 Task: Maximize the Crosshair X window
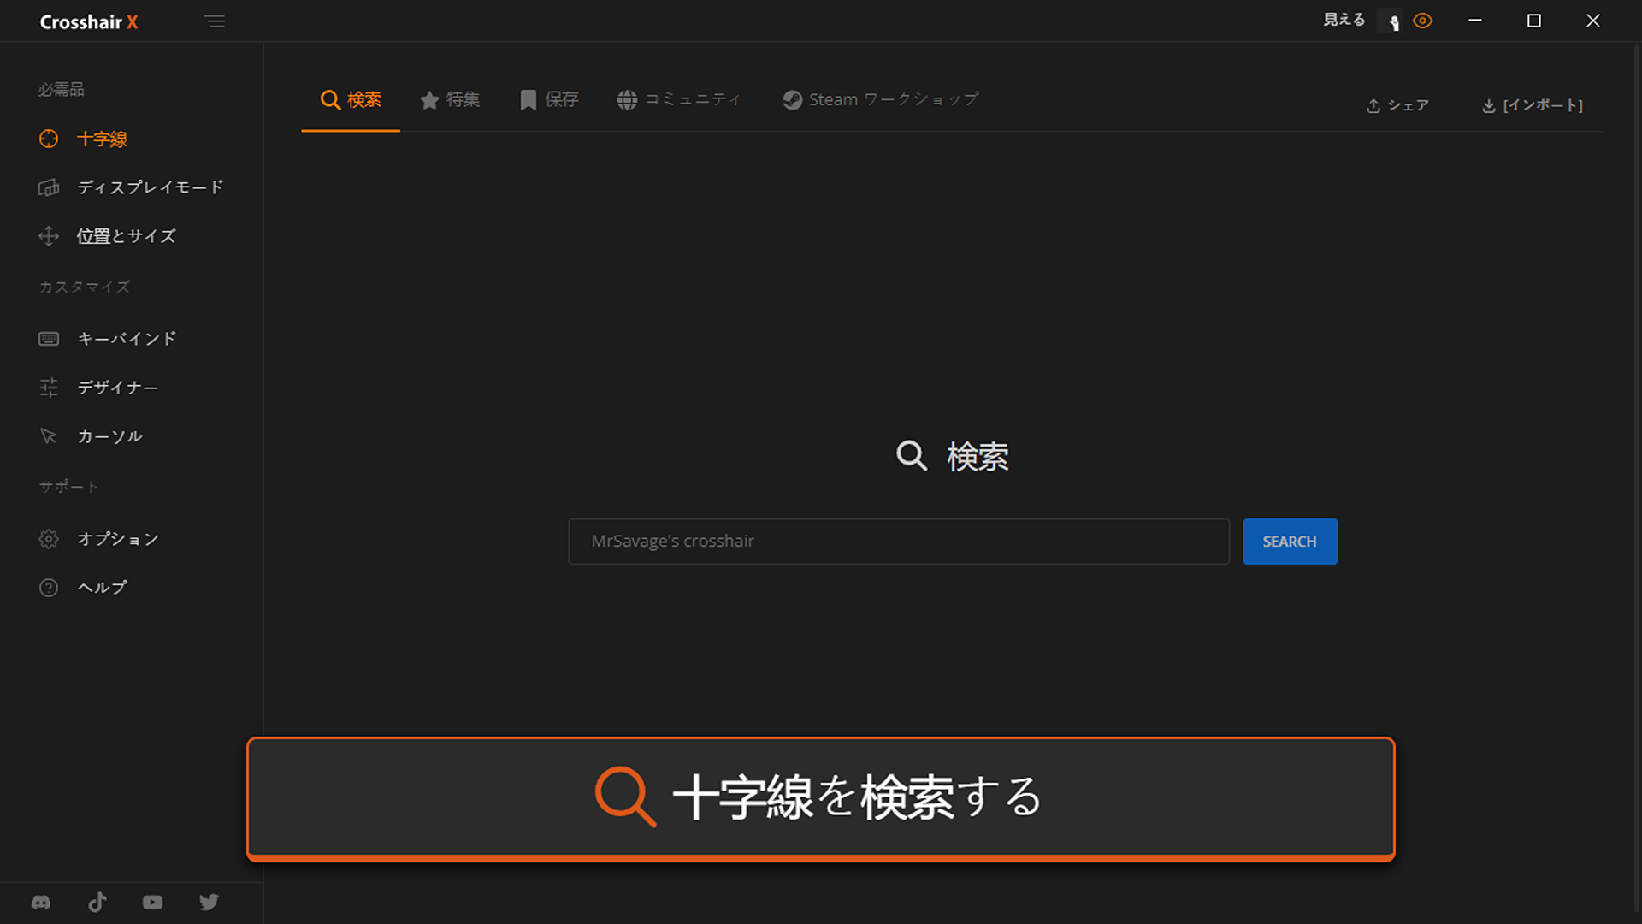[1534, 21]
